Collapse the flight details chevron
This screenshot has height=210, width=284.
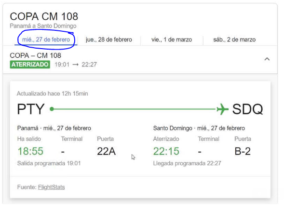(x=267, y=59)
